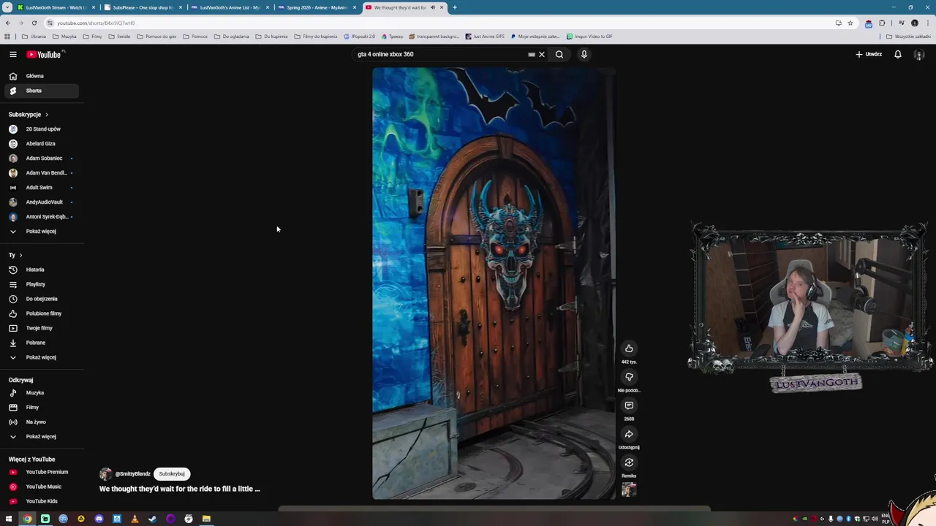
Task: Open the 20 Stand-upów channel
Action: [x=40, y=129]
